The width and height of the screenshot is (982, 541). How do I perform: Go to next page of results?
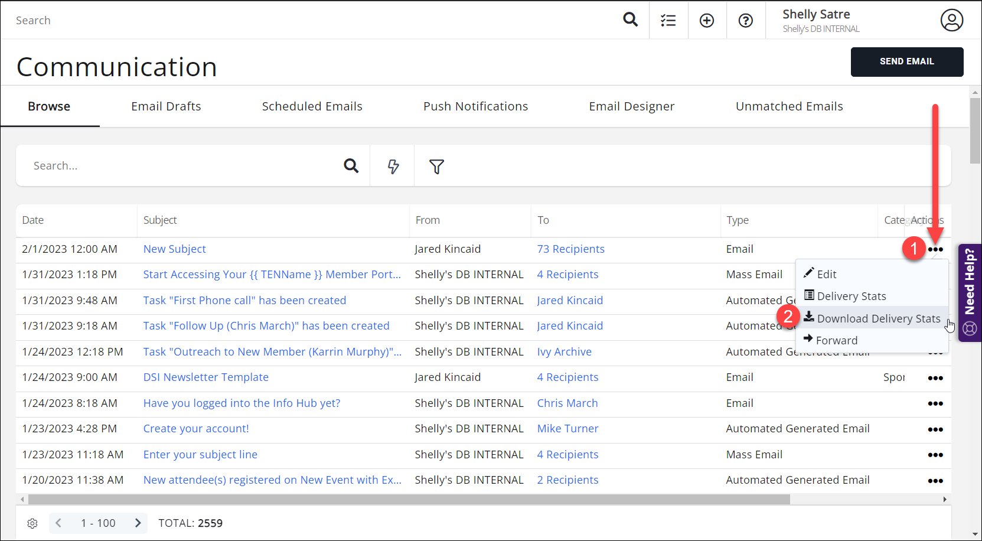coord(138,523)
